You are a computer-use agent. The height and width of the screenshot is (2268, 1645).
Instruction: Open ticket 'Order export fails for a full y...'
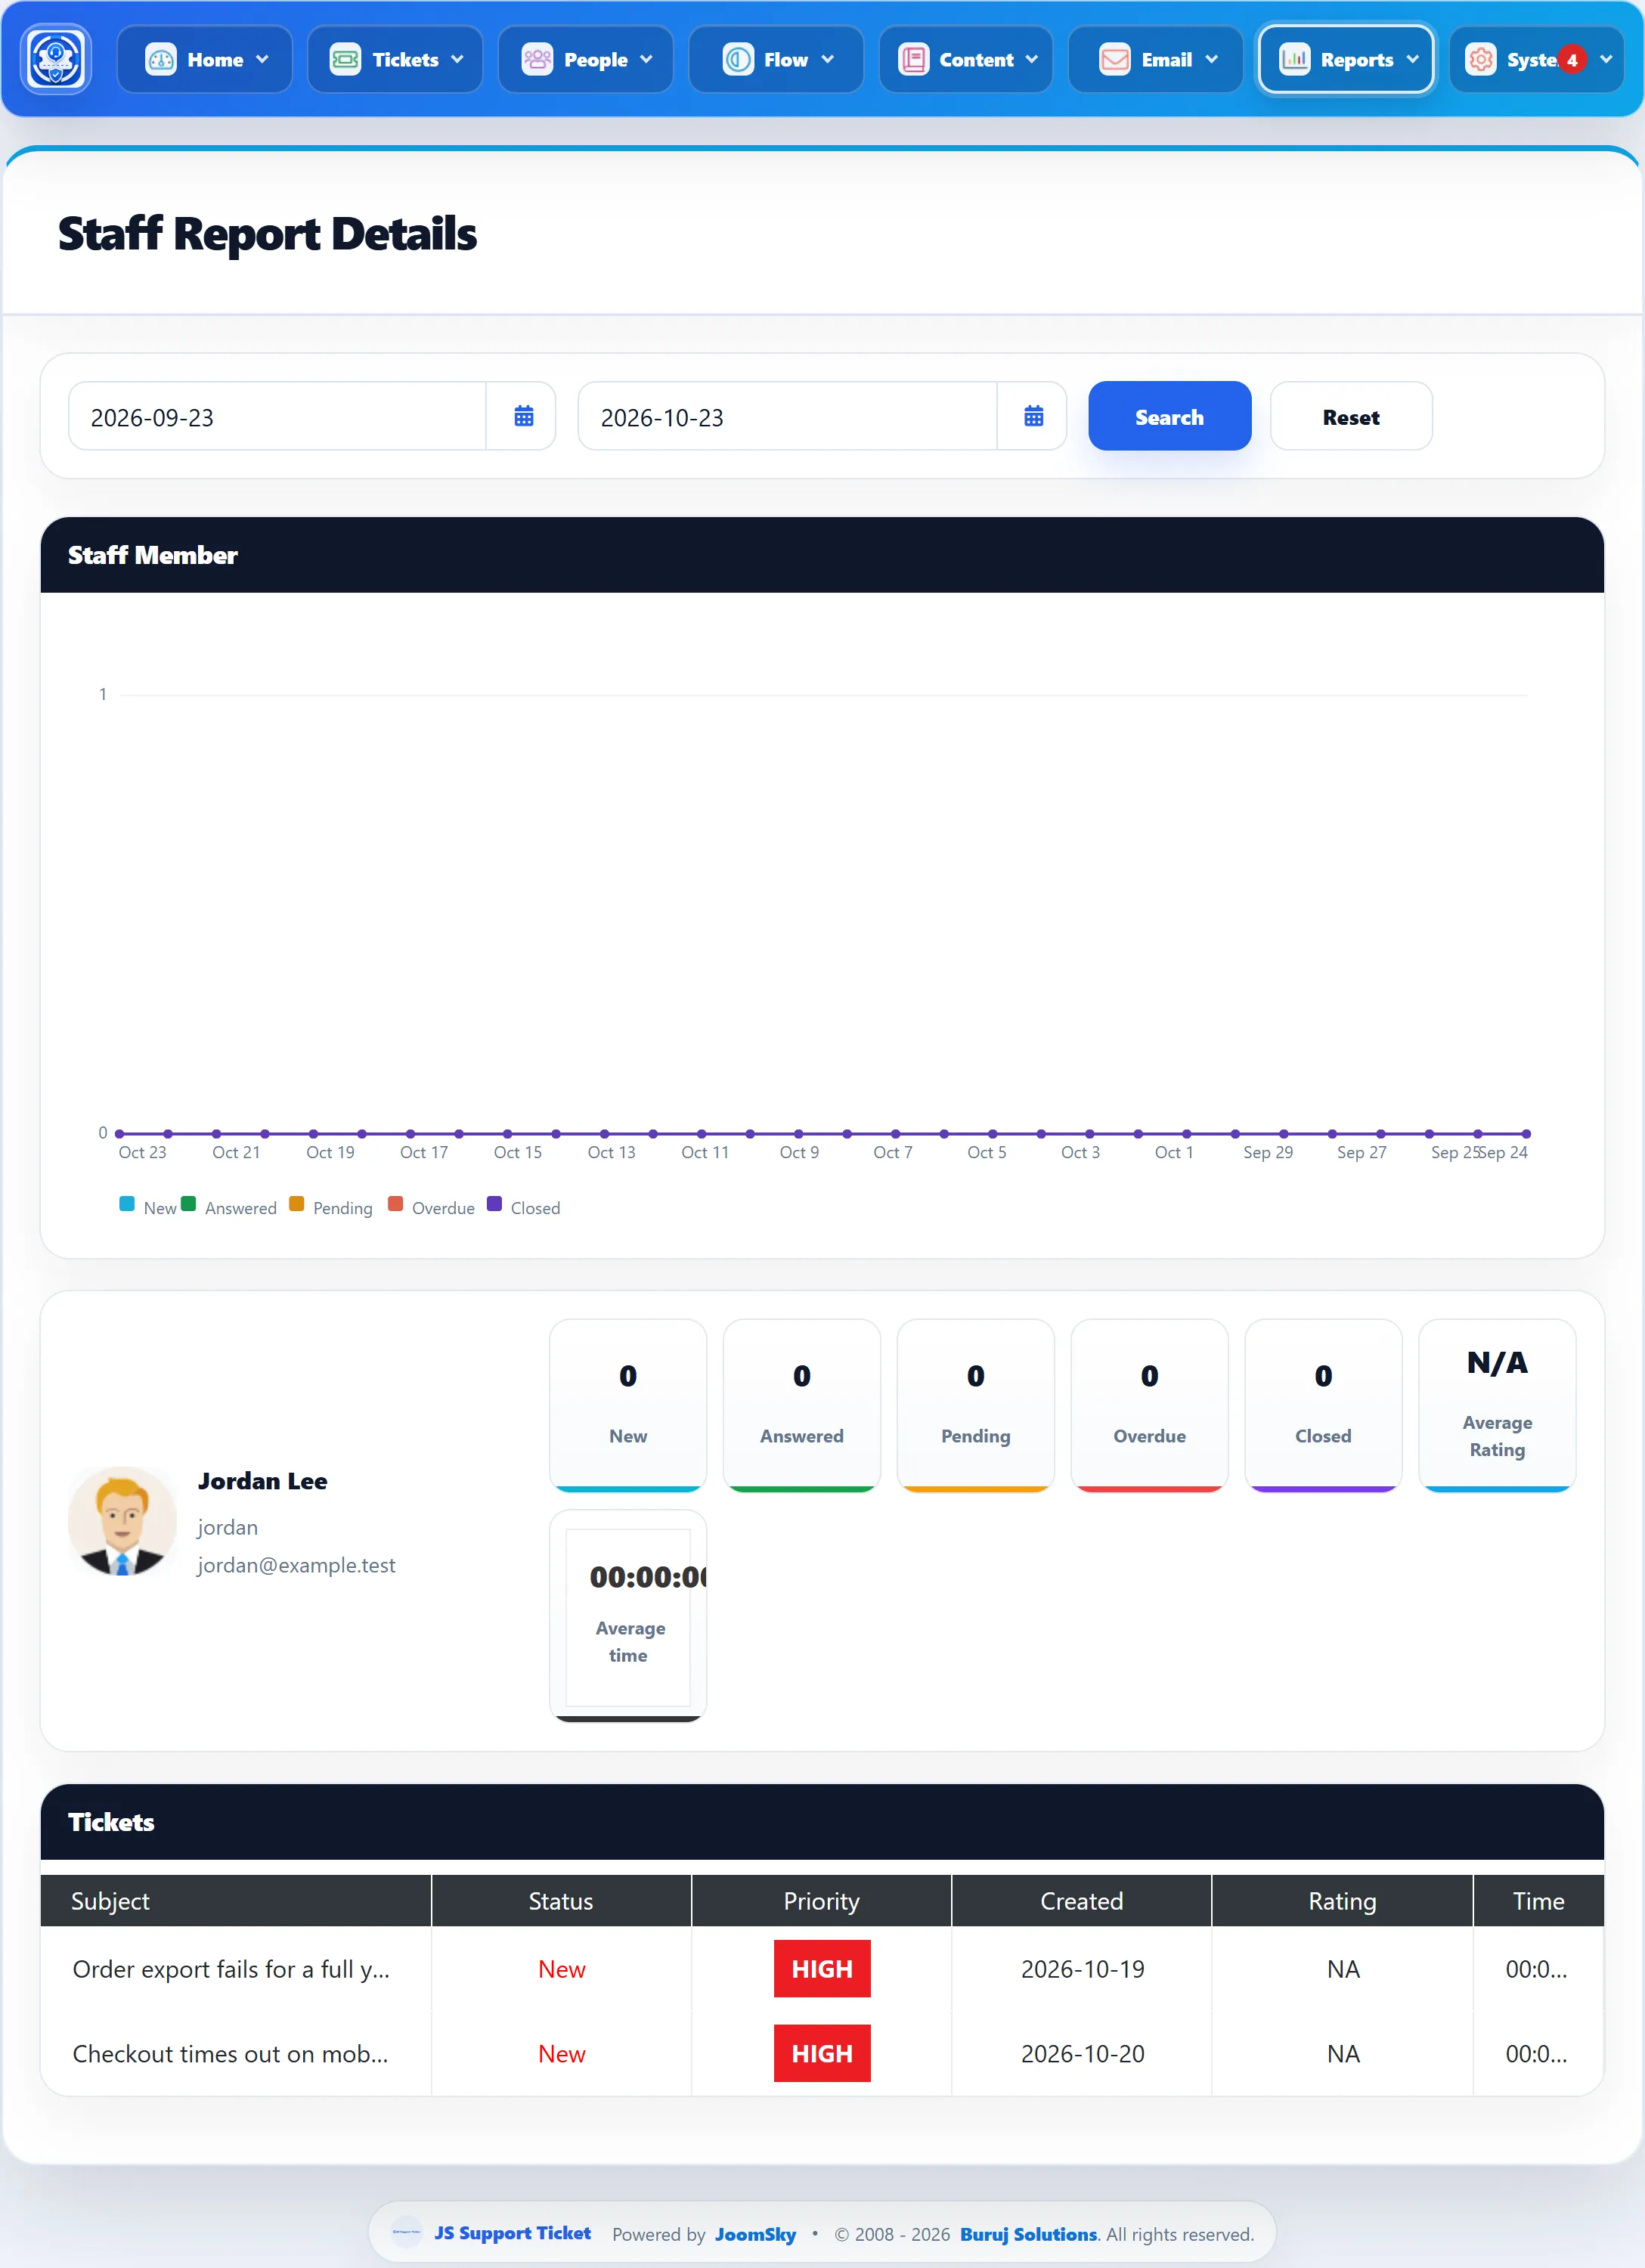point(231,1969)
